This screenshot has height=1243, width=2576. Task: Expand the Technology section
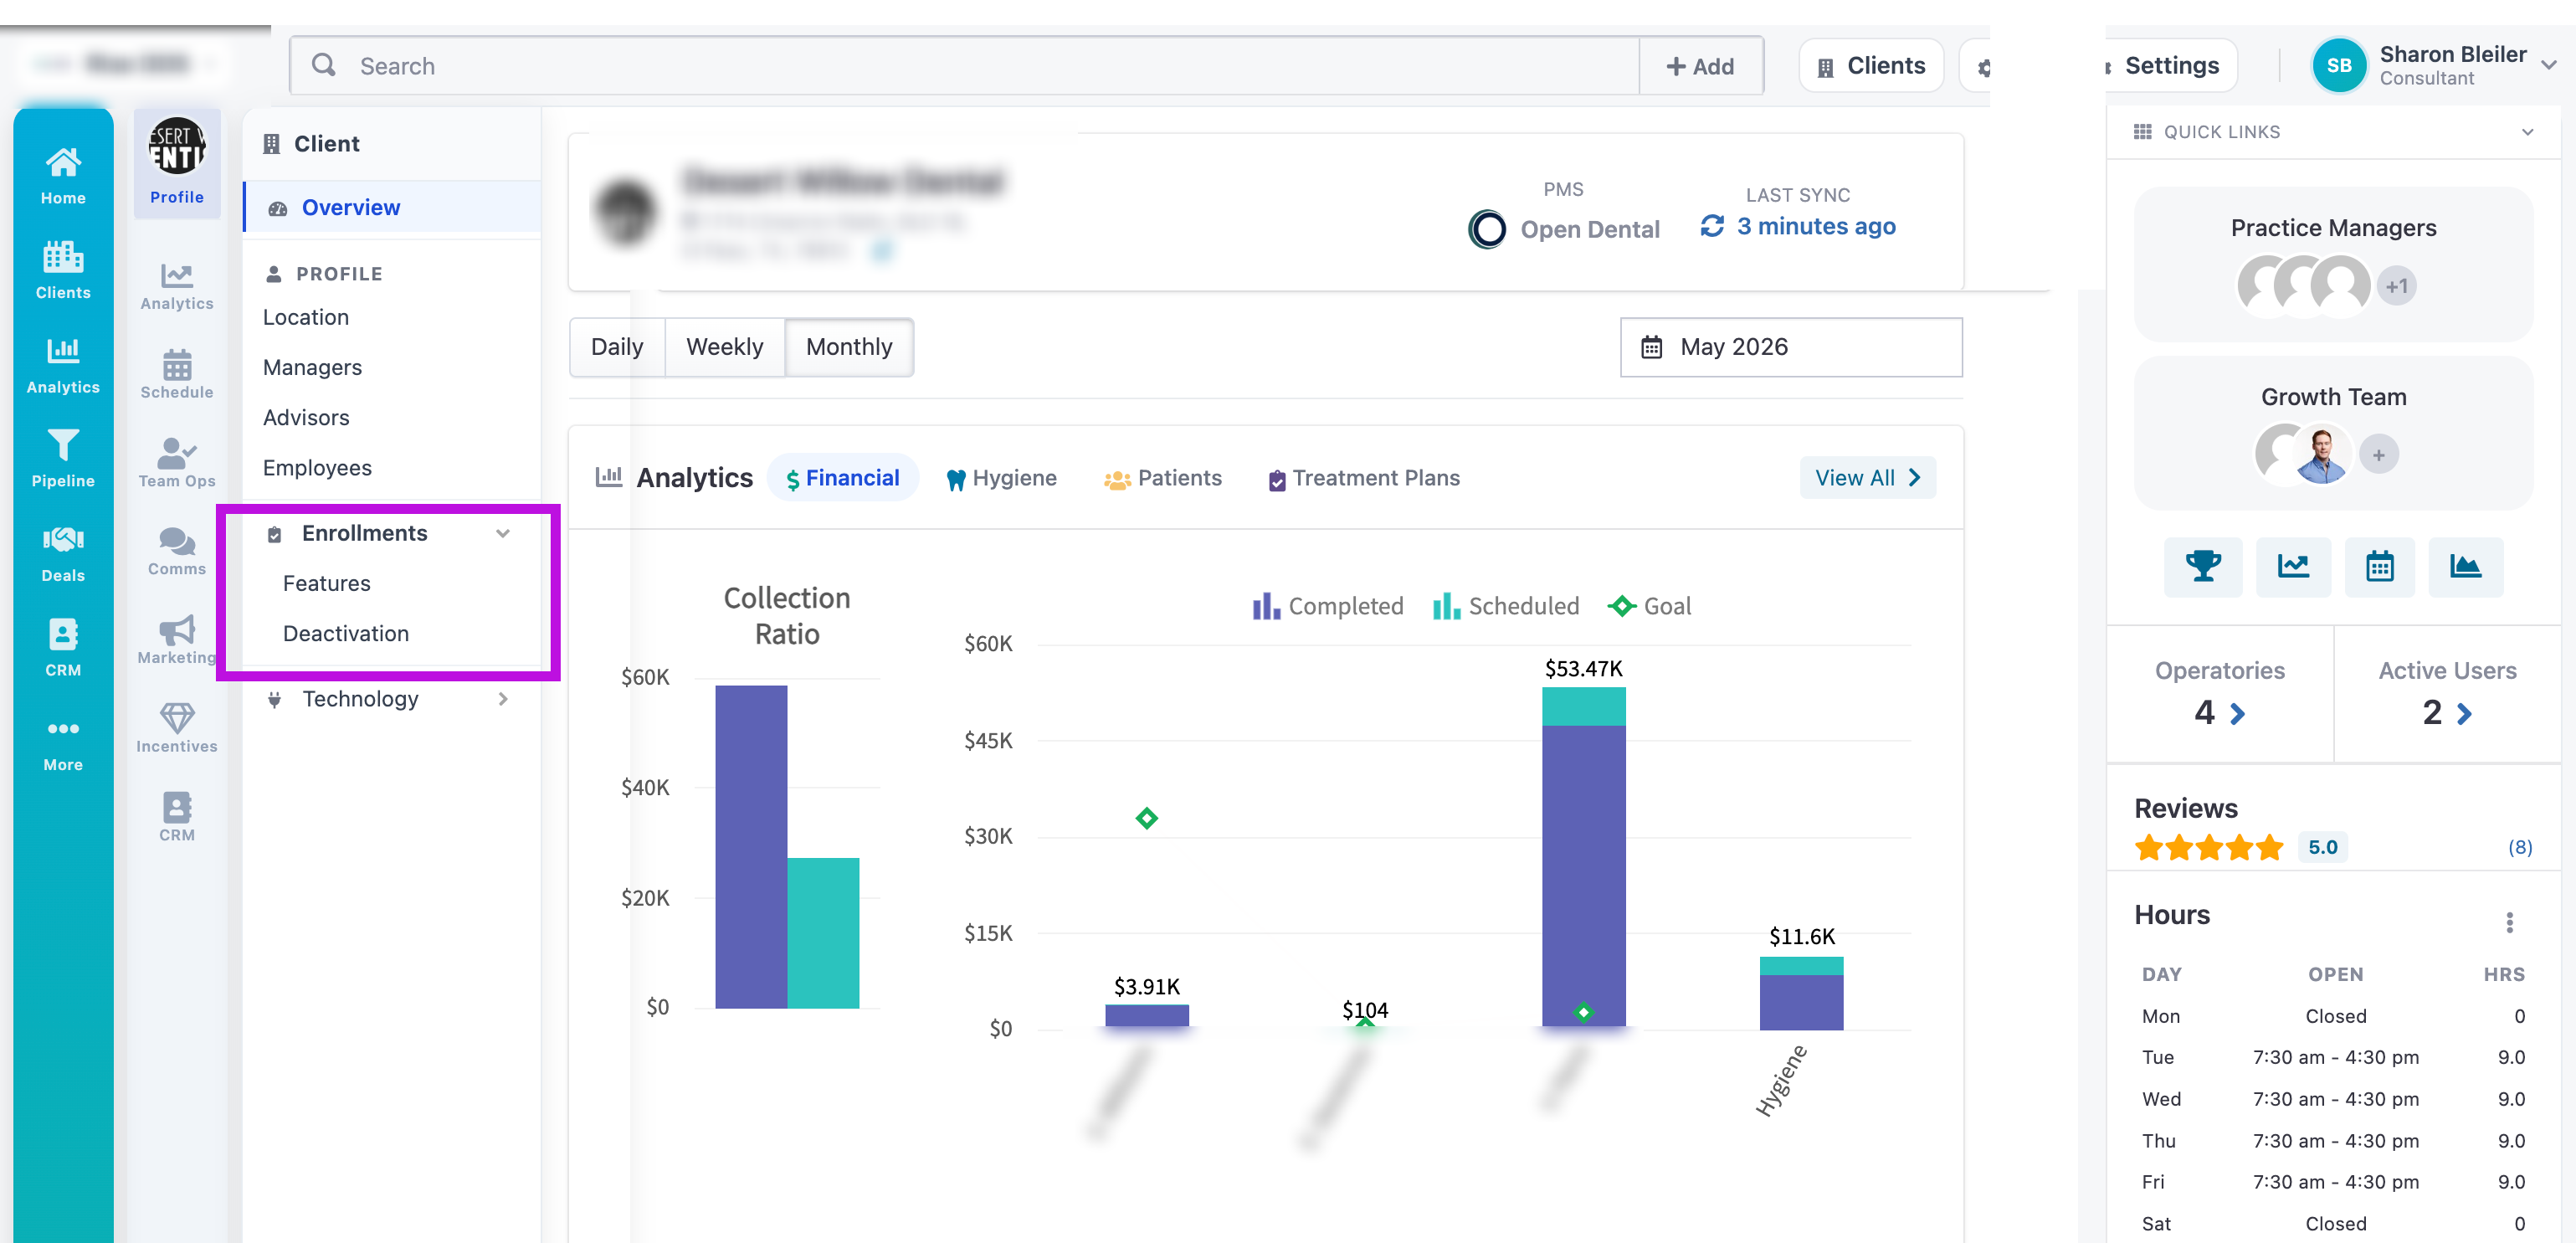pyautogui.click(x=503, y=699)
